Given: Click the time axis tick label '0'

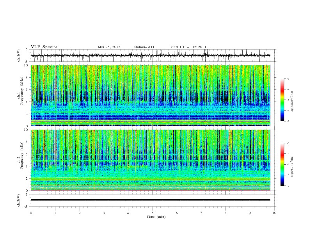Looking at the screenshot, I should tap(31, 213).
